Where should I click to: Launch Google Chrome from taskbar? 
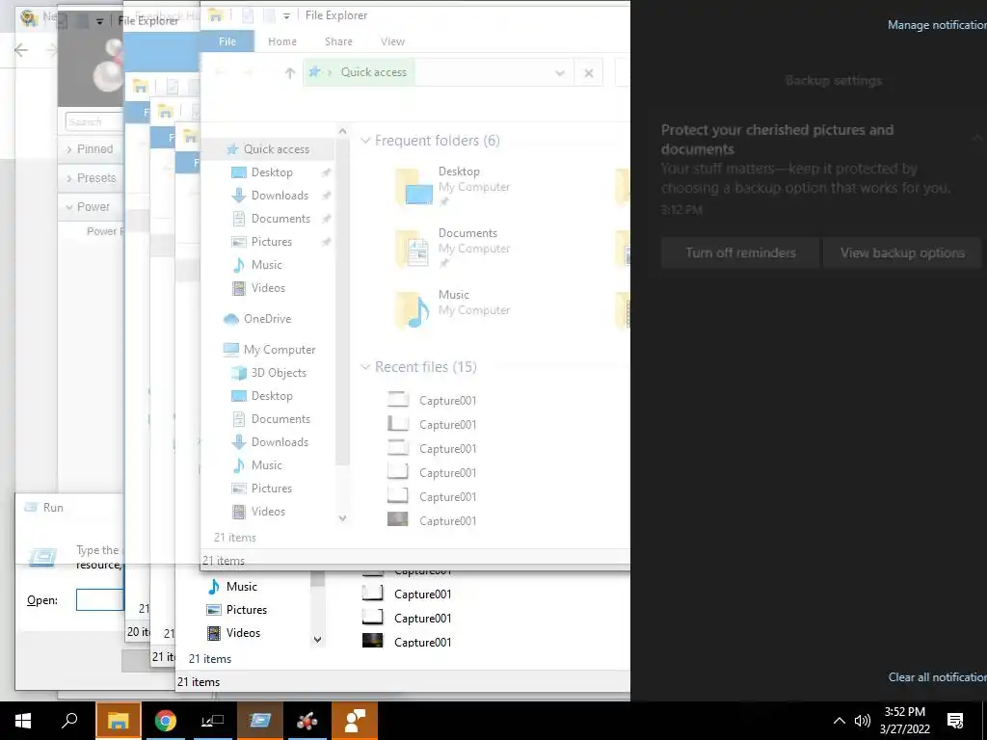click(166, 721)
